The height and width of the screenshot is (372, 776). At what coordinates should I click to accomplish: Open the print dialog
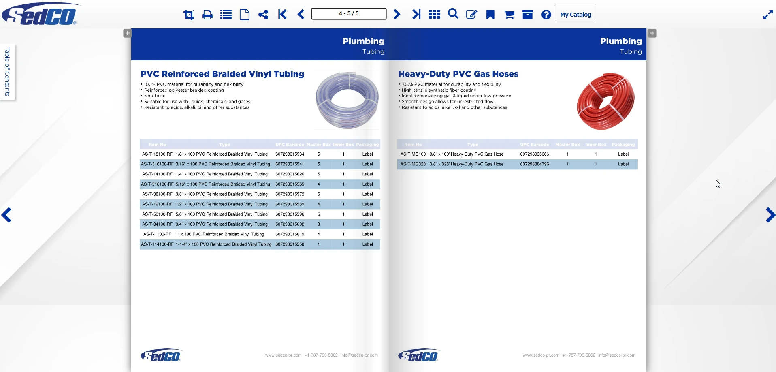tap(207, 14)
